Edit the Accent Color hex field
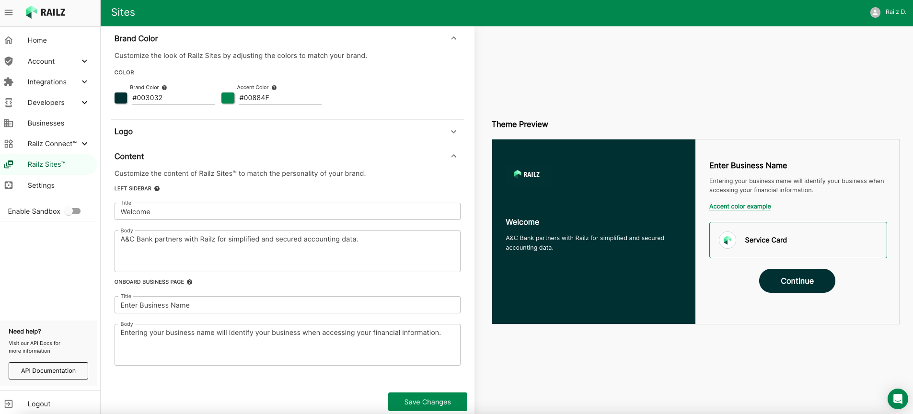The image size is (913, 414). coord(280,98)
